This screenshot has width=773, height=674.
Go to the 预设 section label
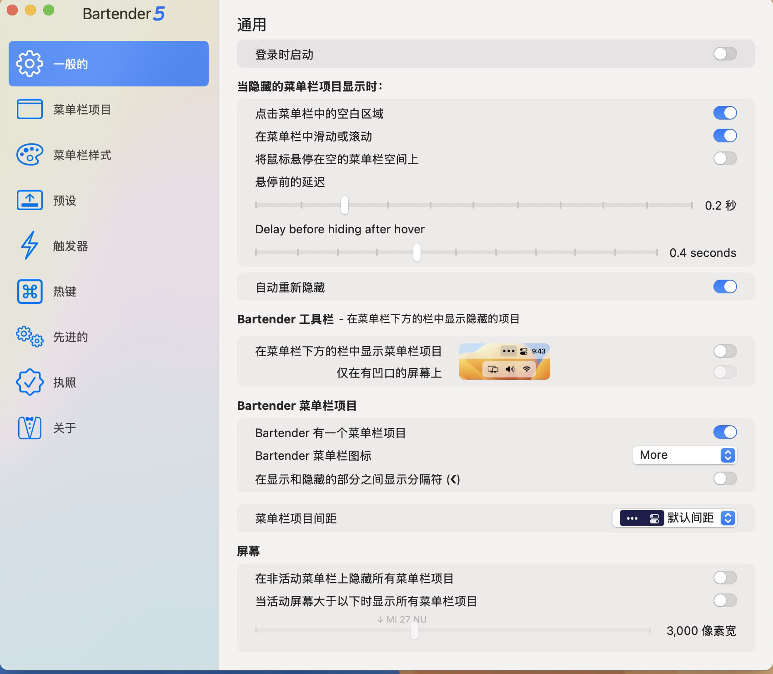65,201
